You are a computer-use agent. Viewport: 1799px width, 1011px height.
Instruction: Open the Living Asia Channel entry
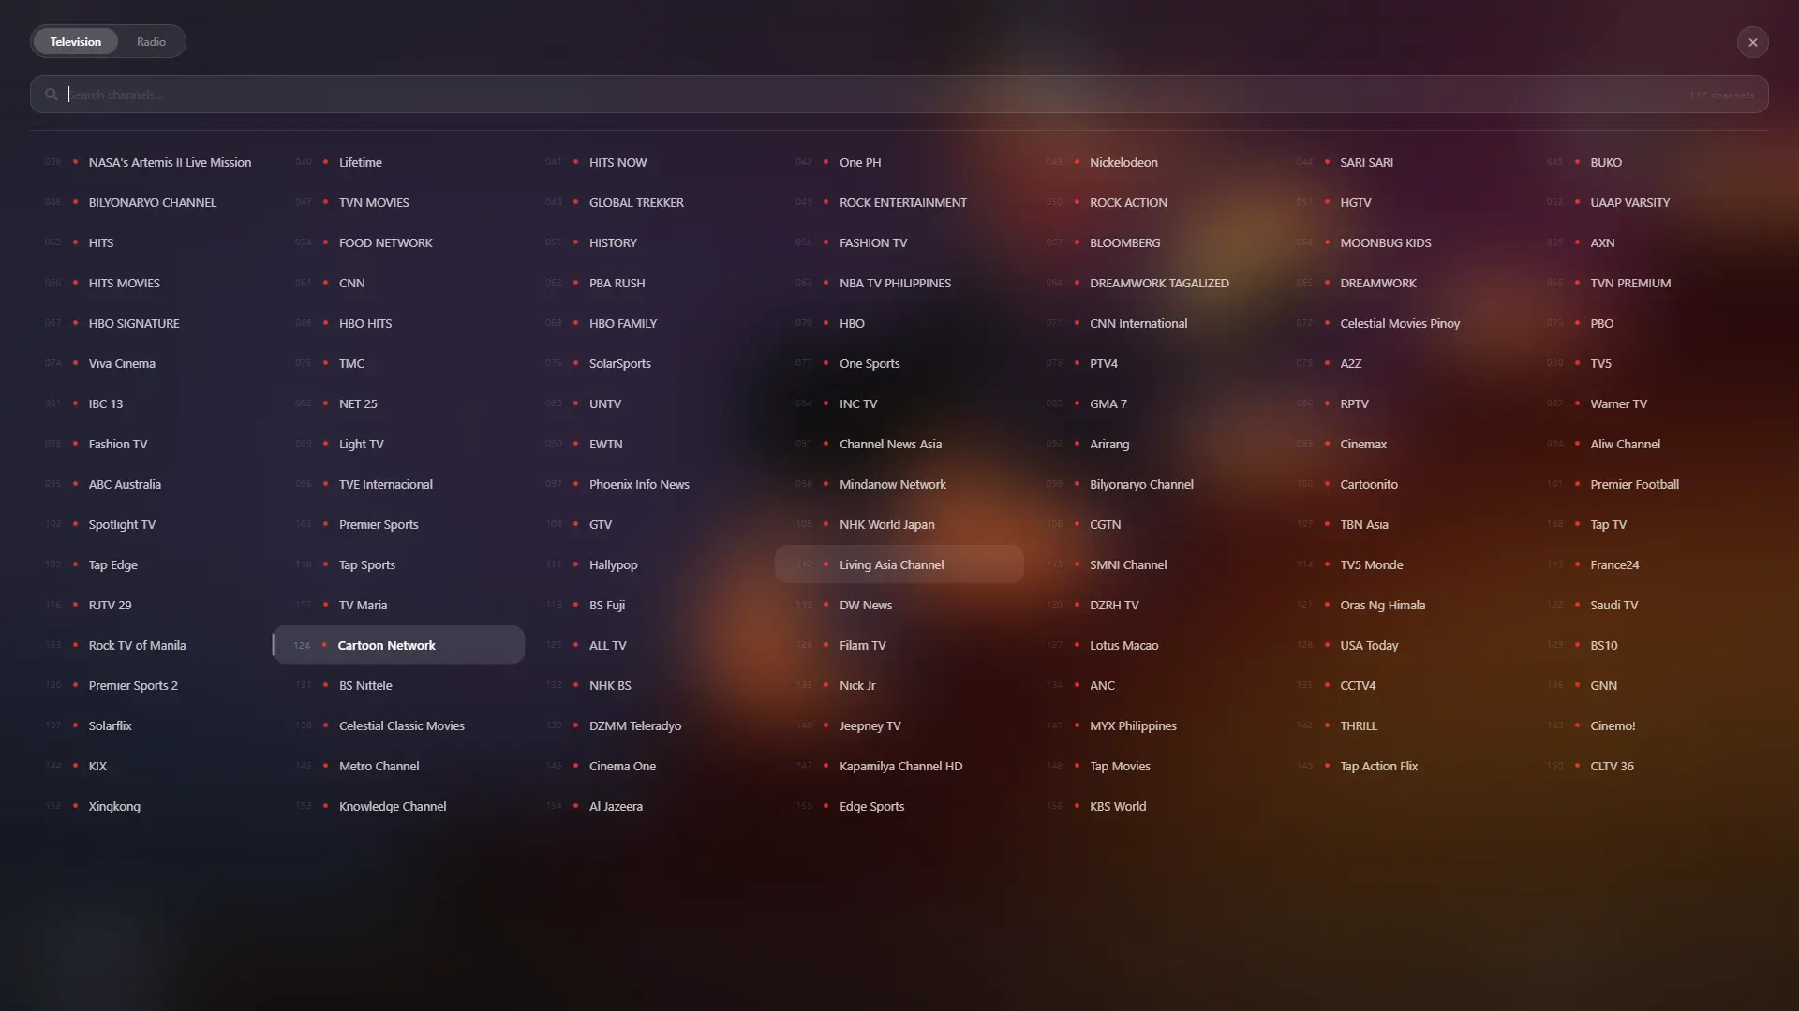coord(899,564)
